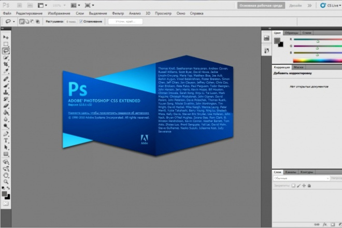The height and width of the screenshot is (228, 342).
Task: Select the Eraser tool
Action: pos(6,106)
